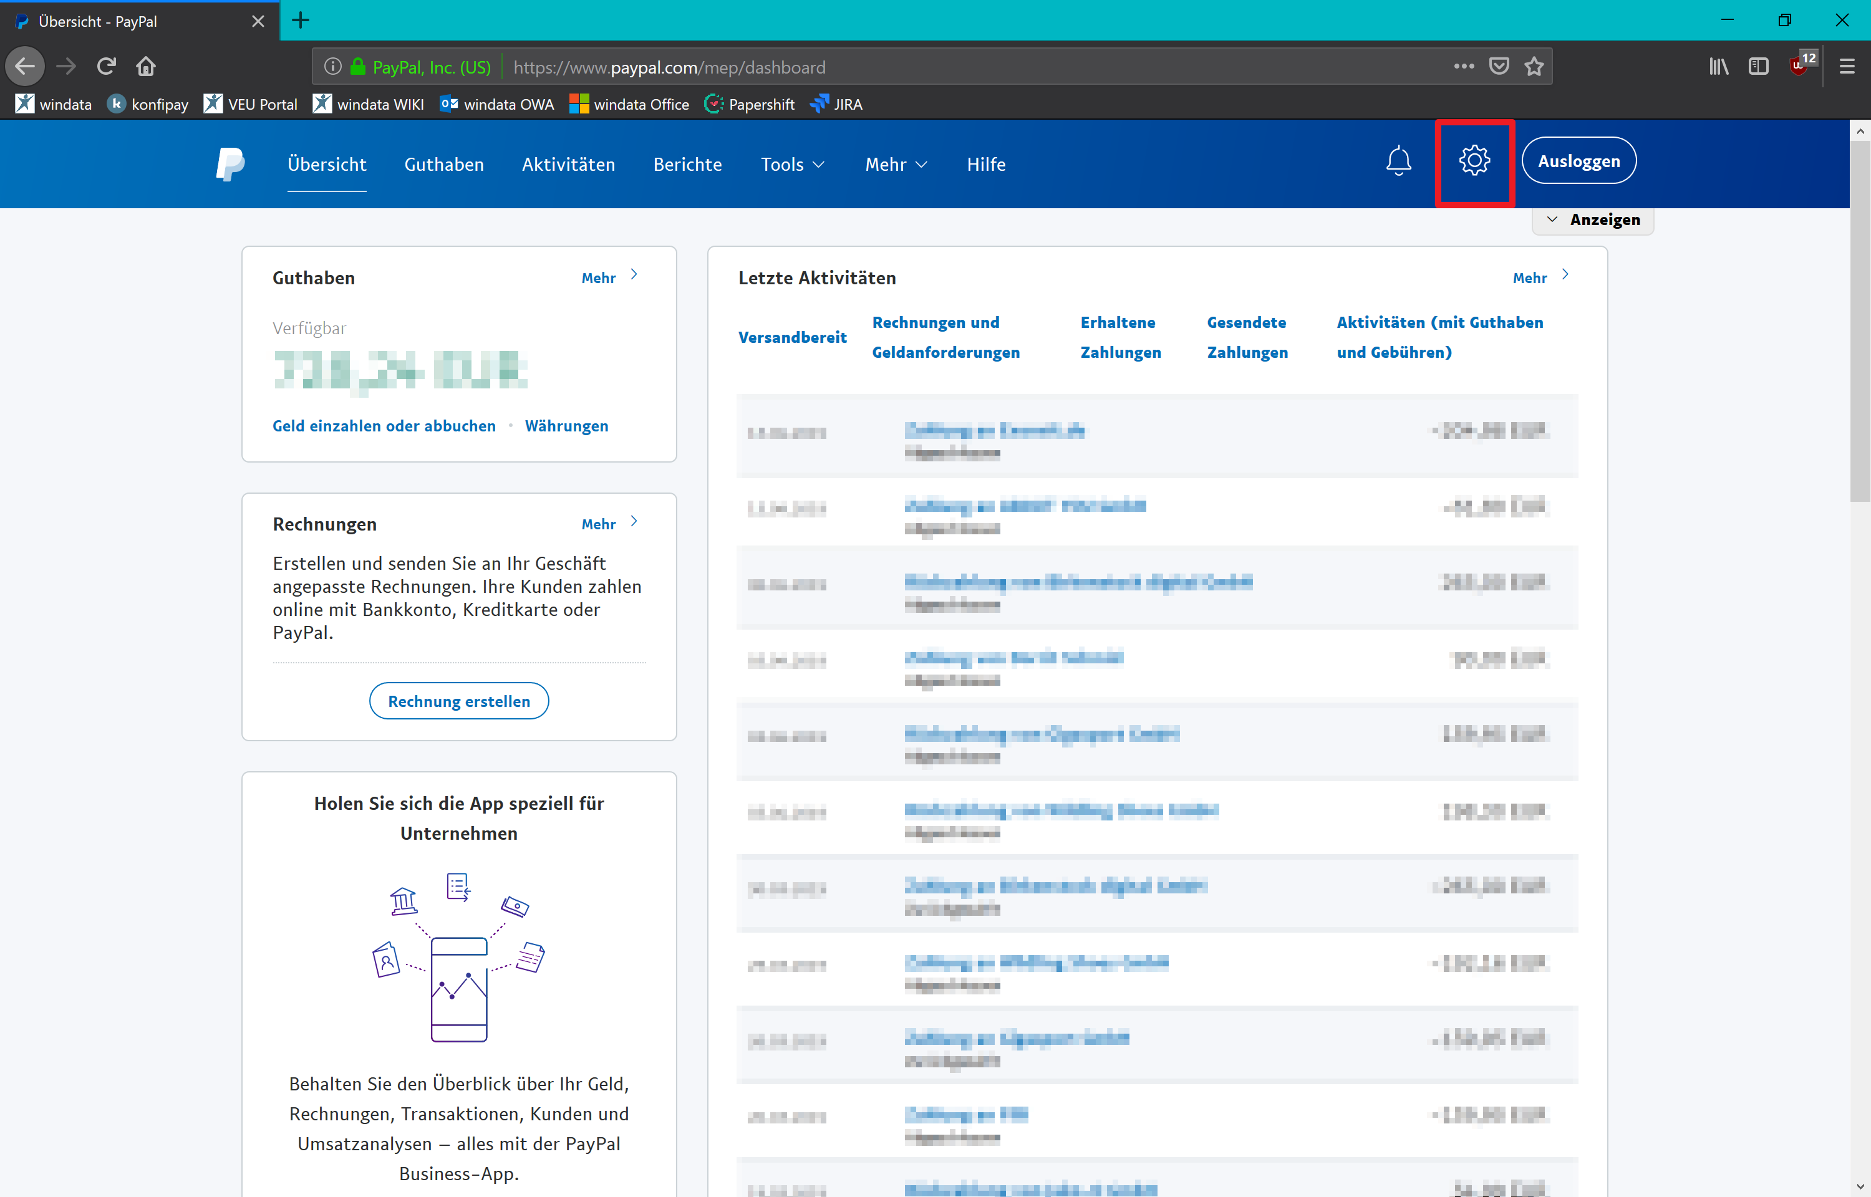
Task: Open Mehr in Letzte Aktivitäten
Action: pyautogui.click(x=1540, y=277)
